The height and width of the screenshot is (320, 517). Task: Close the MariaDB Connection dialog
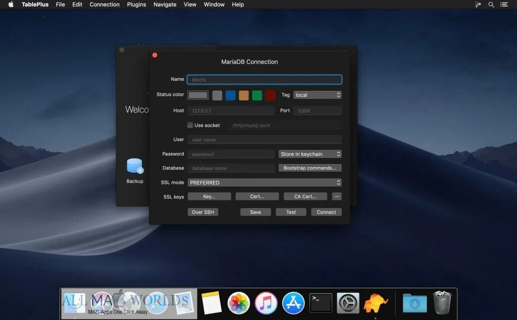click(154, 55)
